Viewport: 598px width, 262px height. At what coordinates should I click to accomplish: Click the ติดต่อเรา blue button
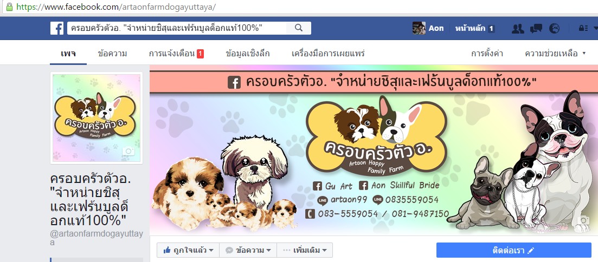514,250
